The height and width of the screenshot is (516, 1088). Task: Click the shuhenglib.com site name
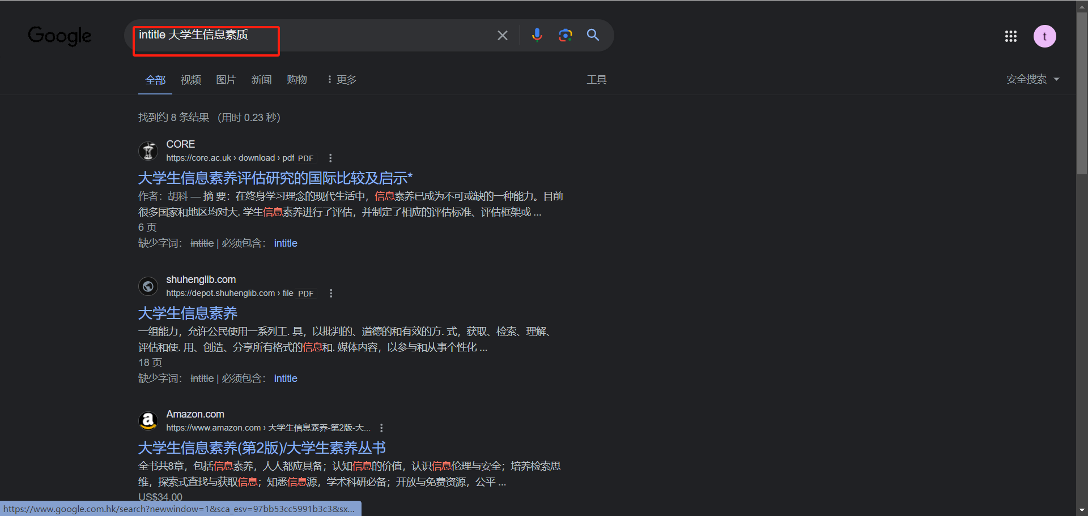coord(201,279)
